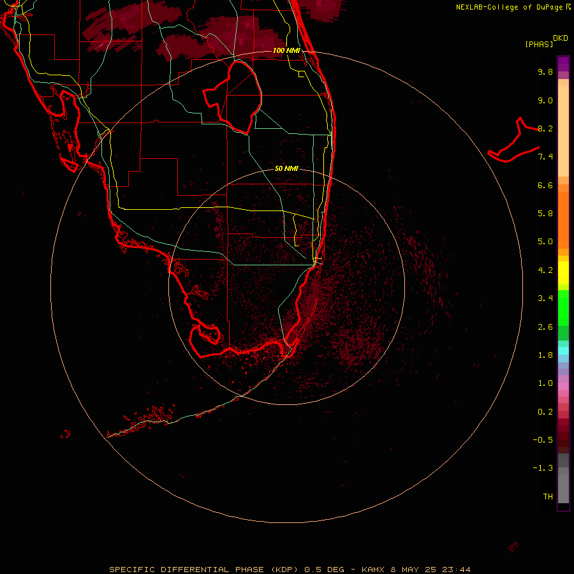Click the 5.0 color scale value
This screenshot has width=574, height=574.
(545, 242)
